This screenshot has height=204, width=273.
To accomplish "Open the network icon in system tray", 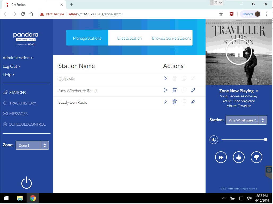I will point(241,198).
